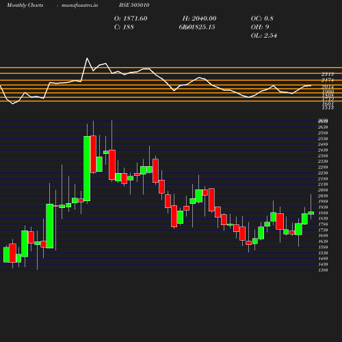The height and width of the screenshot is (342, 342).
Task: Click the 1380 price axis label
Action: pyautogui.click(x=323, y=270)
